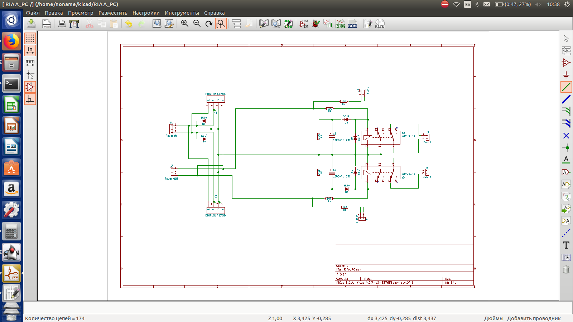Click the zoom in magnifier button
The height and width of the screenshot is (322, 573).
185,24
